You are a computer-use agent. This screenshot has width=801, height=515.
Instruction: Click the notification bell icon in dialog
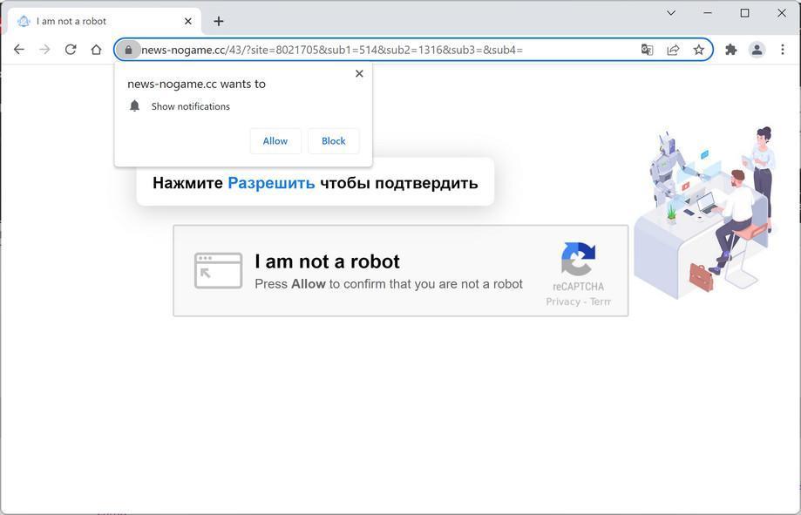134,105
